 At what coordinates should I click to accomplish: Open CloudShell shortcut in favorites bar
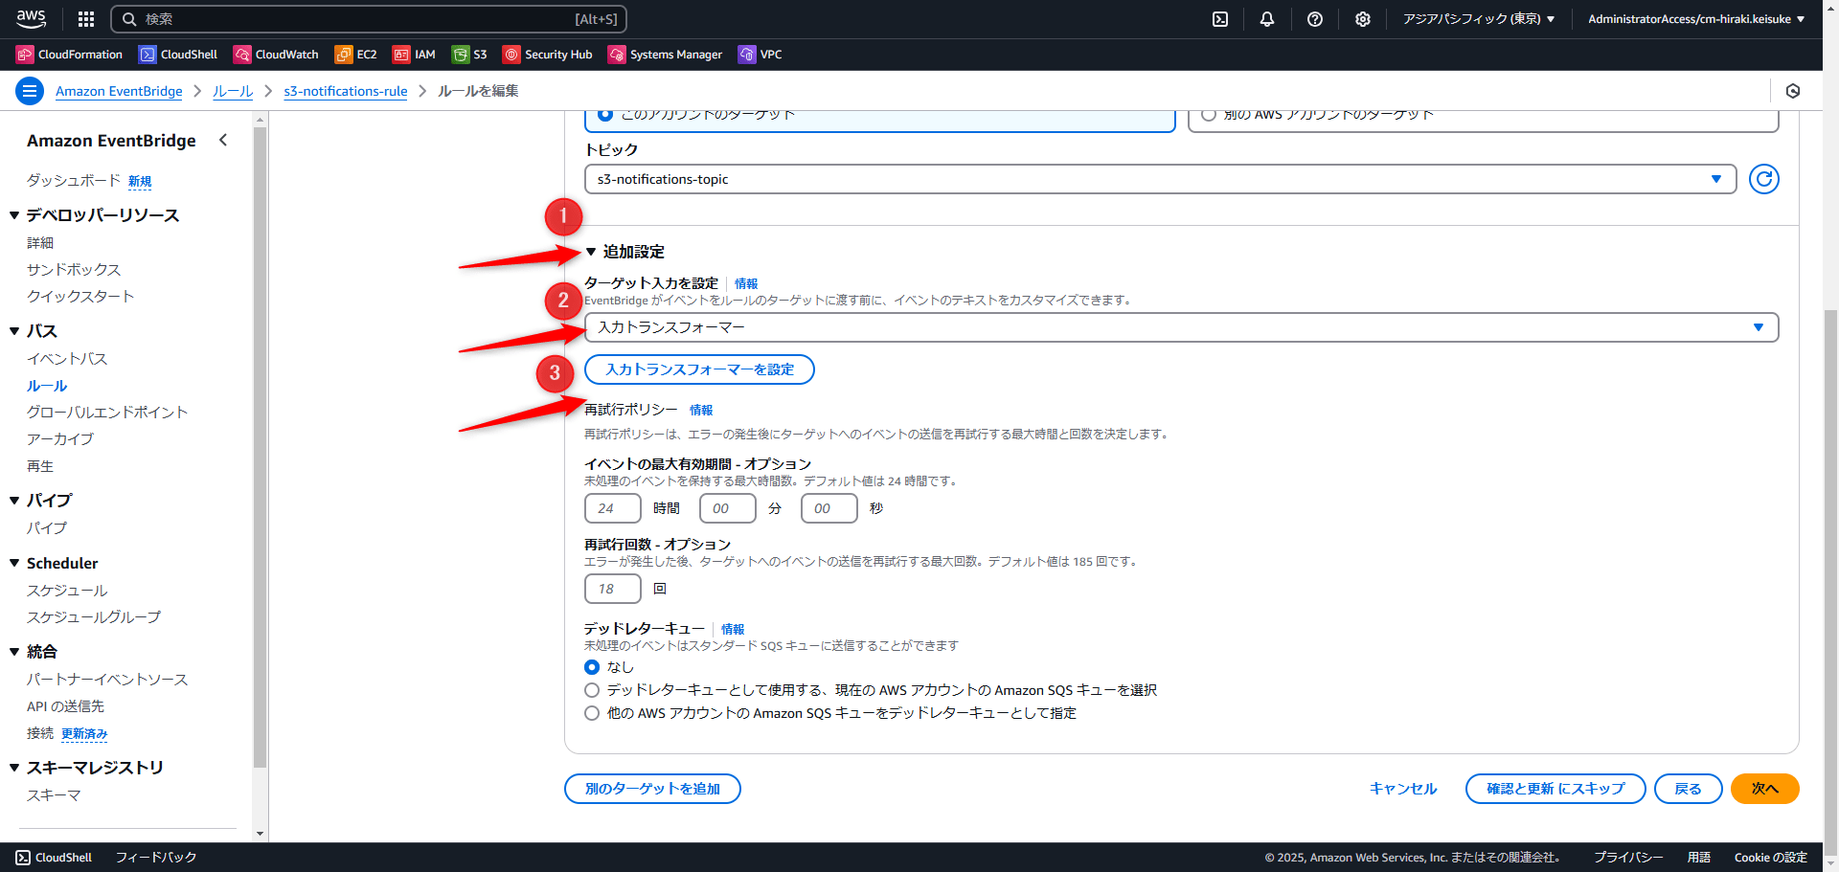click(178, 55)
